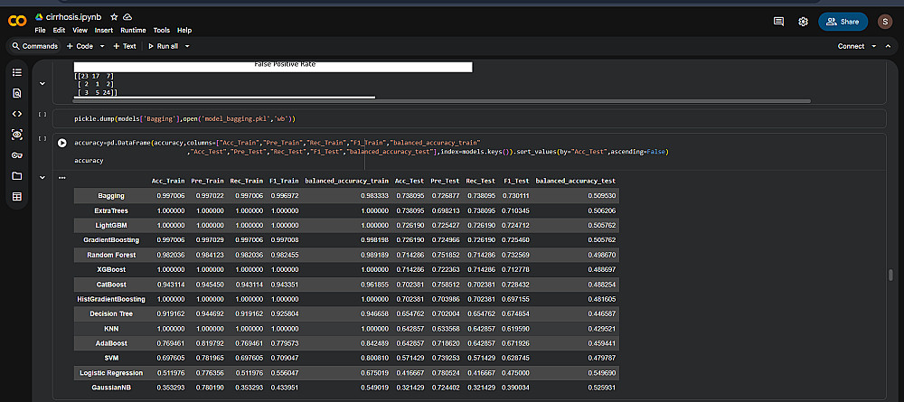Collapse the header with the up chevron
This screenshot has width=904, height=402.
pos(888,46)
